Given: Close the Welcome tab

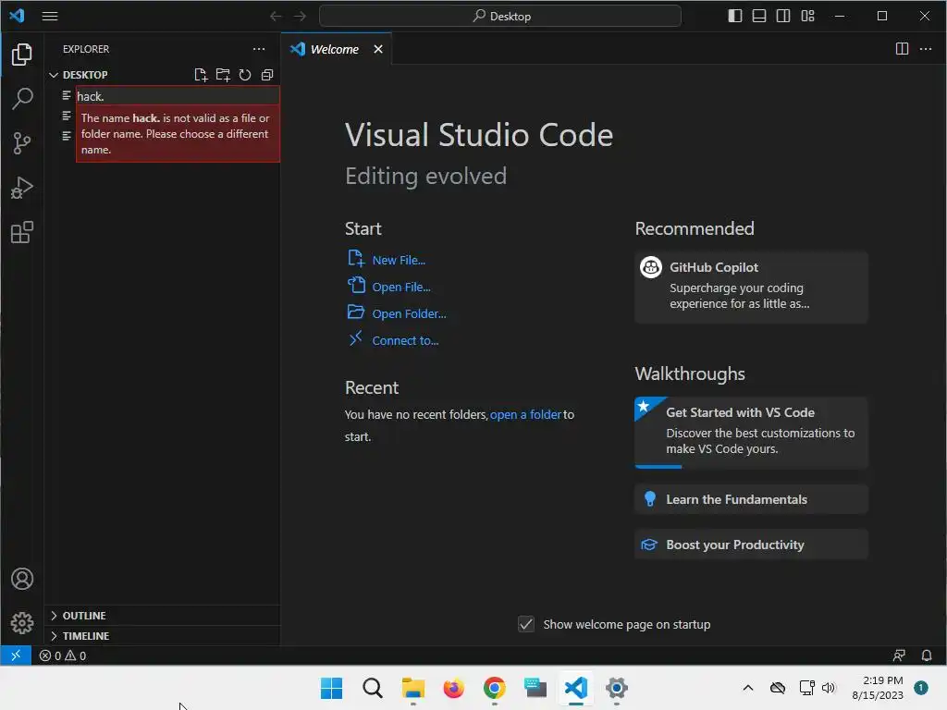Looking at the screenshot, I should [x=378, y=49].
